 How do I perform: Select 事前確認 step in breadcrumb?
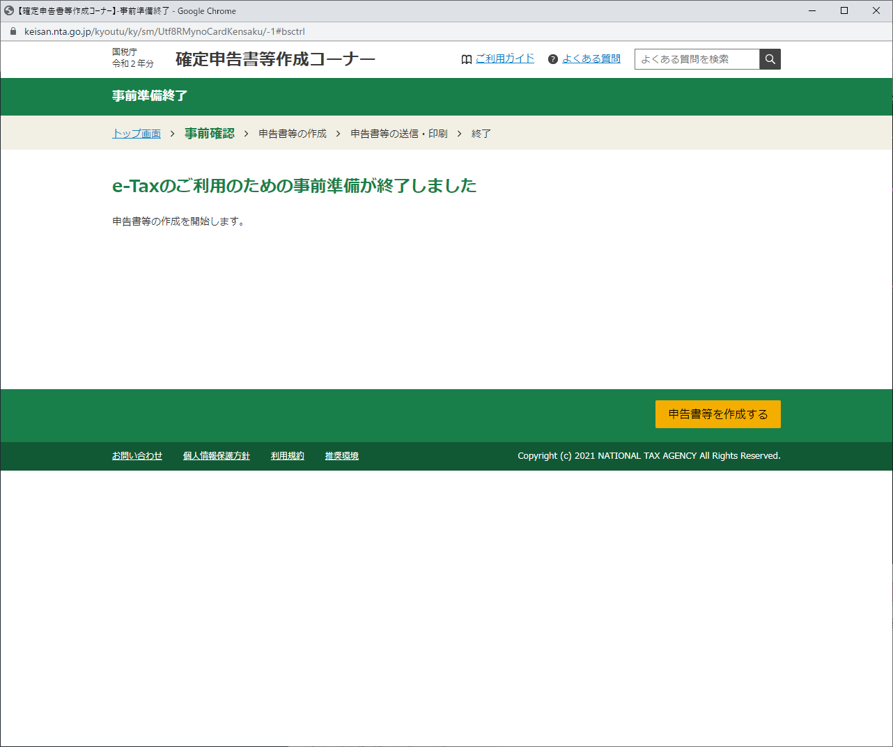[210, 134]
